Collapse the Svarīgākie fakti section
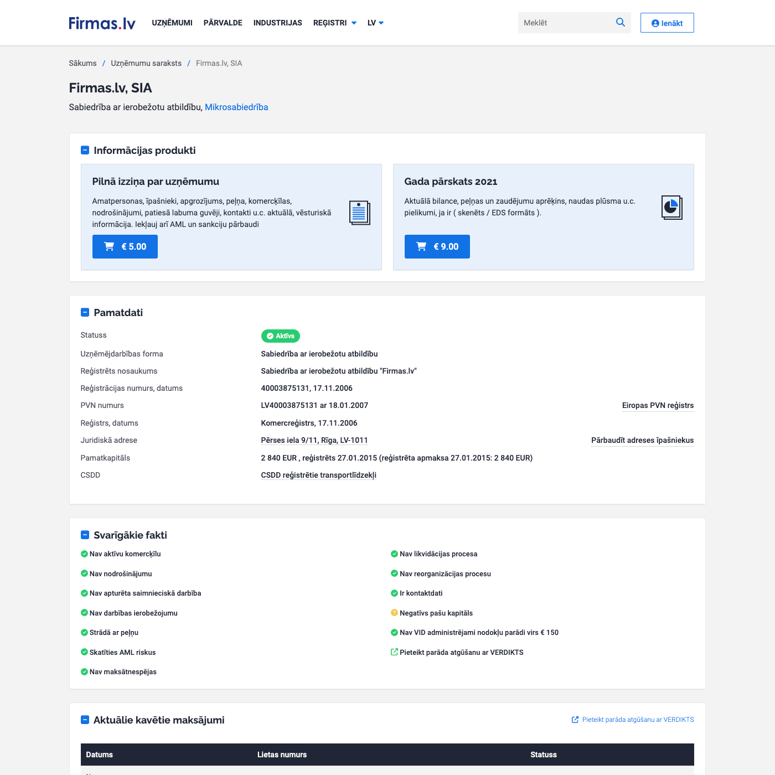This screenshot has height=775, width=775. (x=85, y=535)
